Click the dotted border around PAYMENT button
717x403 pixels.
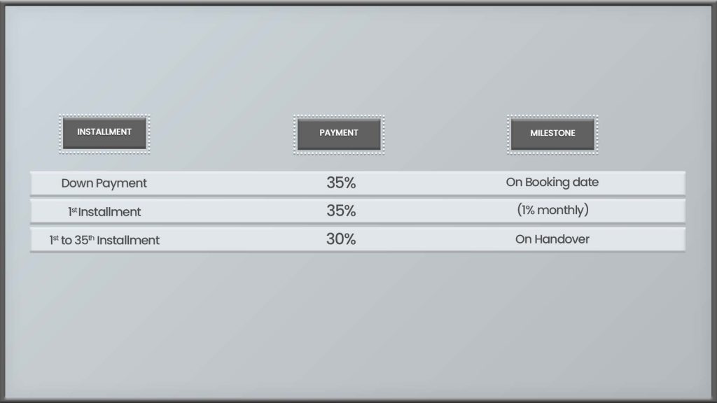(x=339, y=116)
